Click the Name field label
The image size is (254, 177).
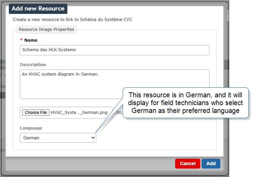[x=31, y=40]
